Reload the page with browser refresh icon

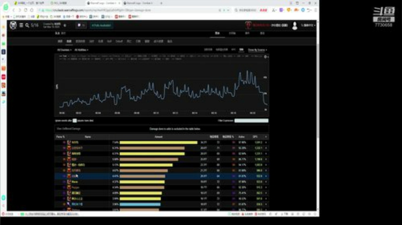click(26, 10)
